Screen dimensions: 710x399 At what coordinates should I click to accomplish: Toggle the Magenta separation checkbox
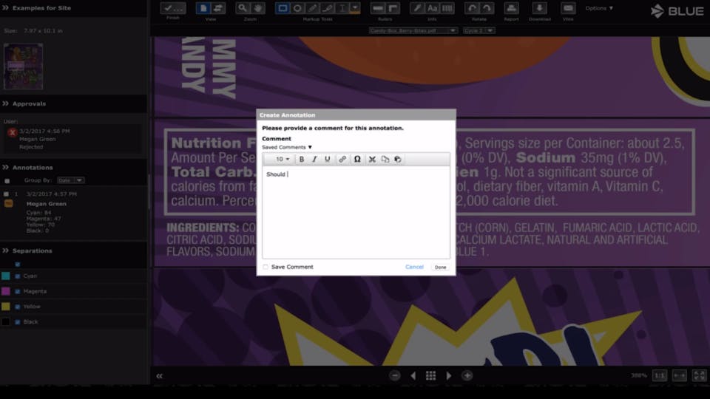18,291
